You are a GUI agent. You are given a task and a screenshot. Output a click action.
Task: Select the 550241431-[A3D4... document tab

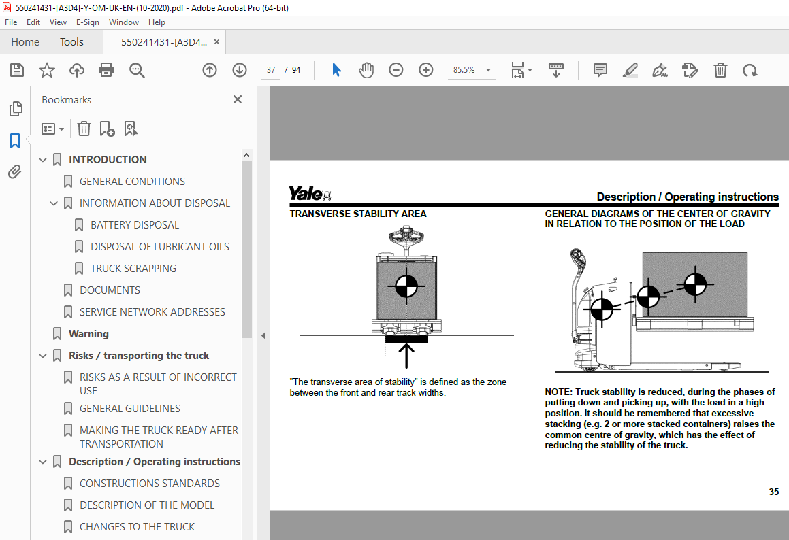(x=164, y=42)
